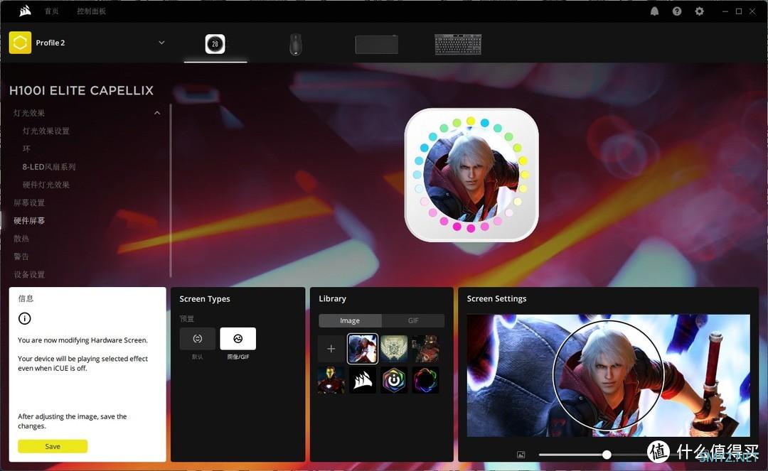Switch Library to the GIF tab
The height and width of the screenshot is (471, 768).
pyautogui.click(x=413, y=320)
